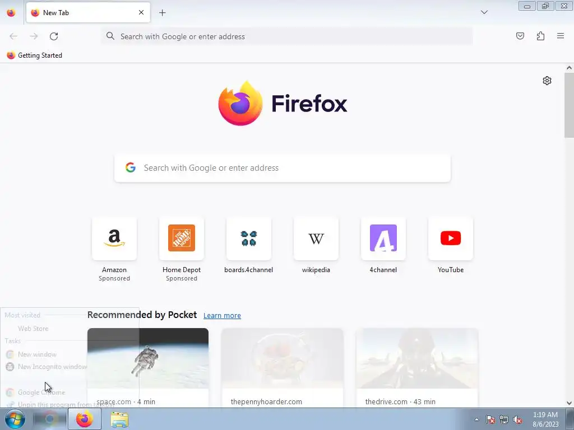Screen dimensions: 574x430
Task: Click the vertical scrollbar thumb
Action: [x=569, y=105]
